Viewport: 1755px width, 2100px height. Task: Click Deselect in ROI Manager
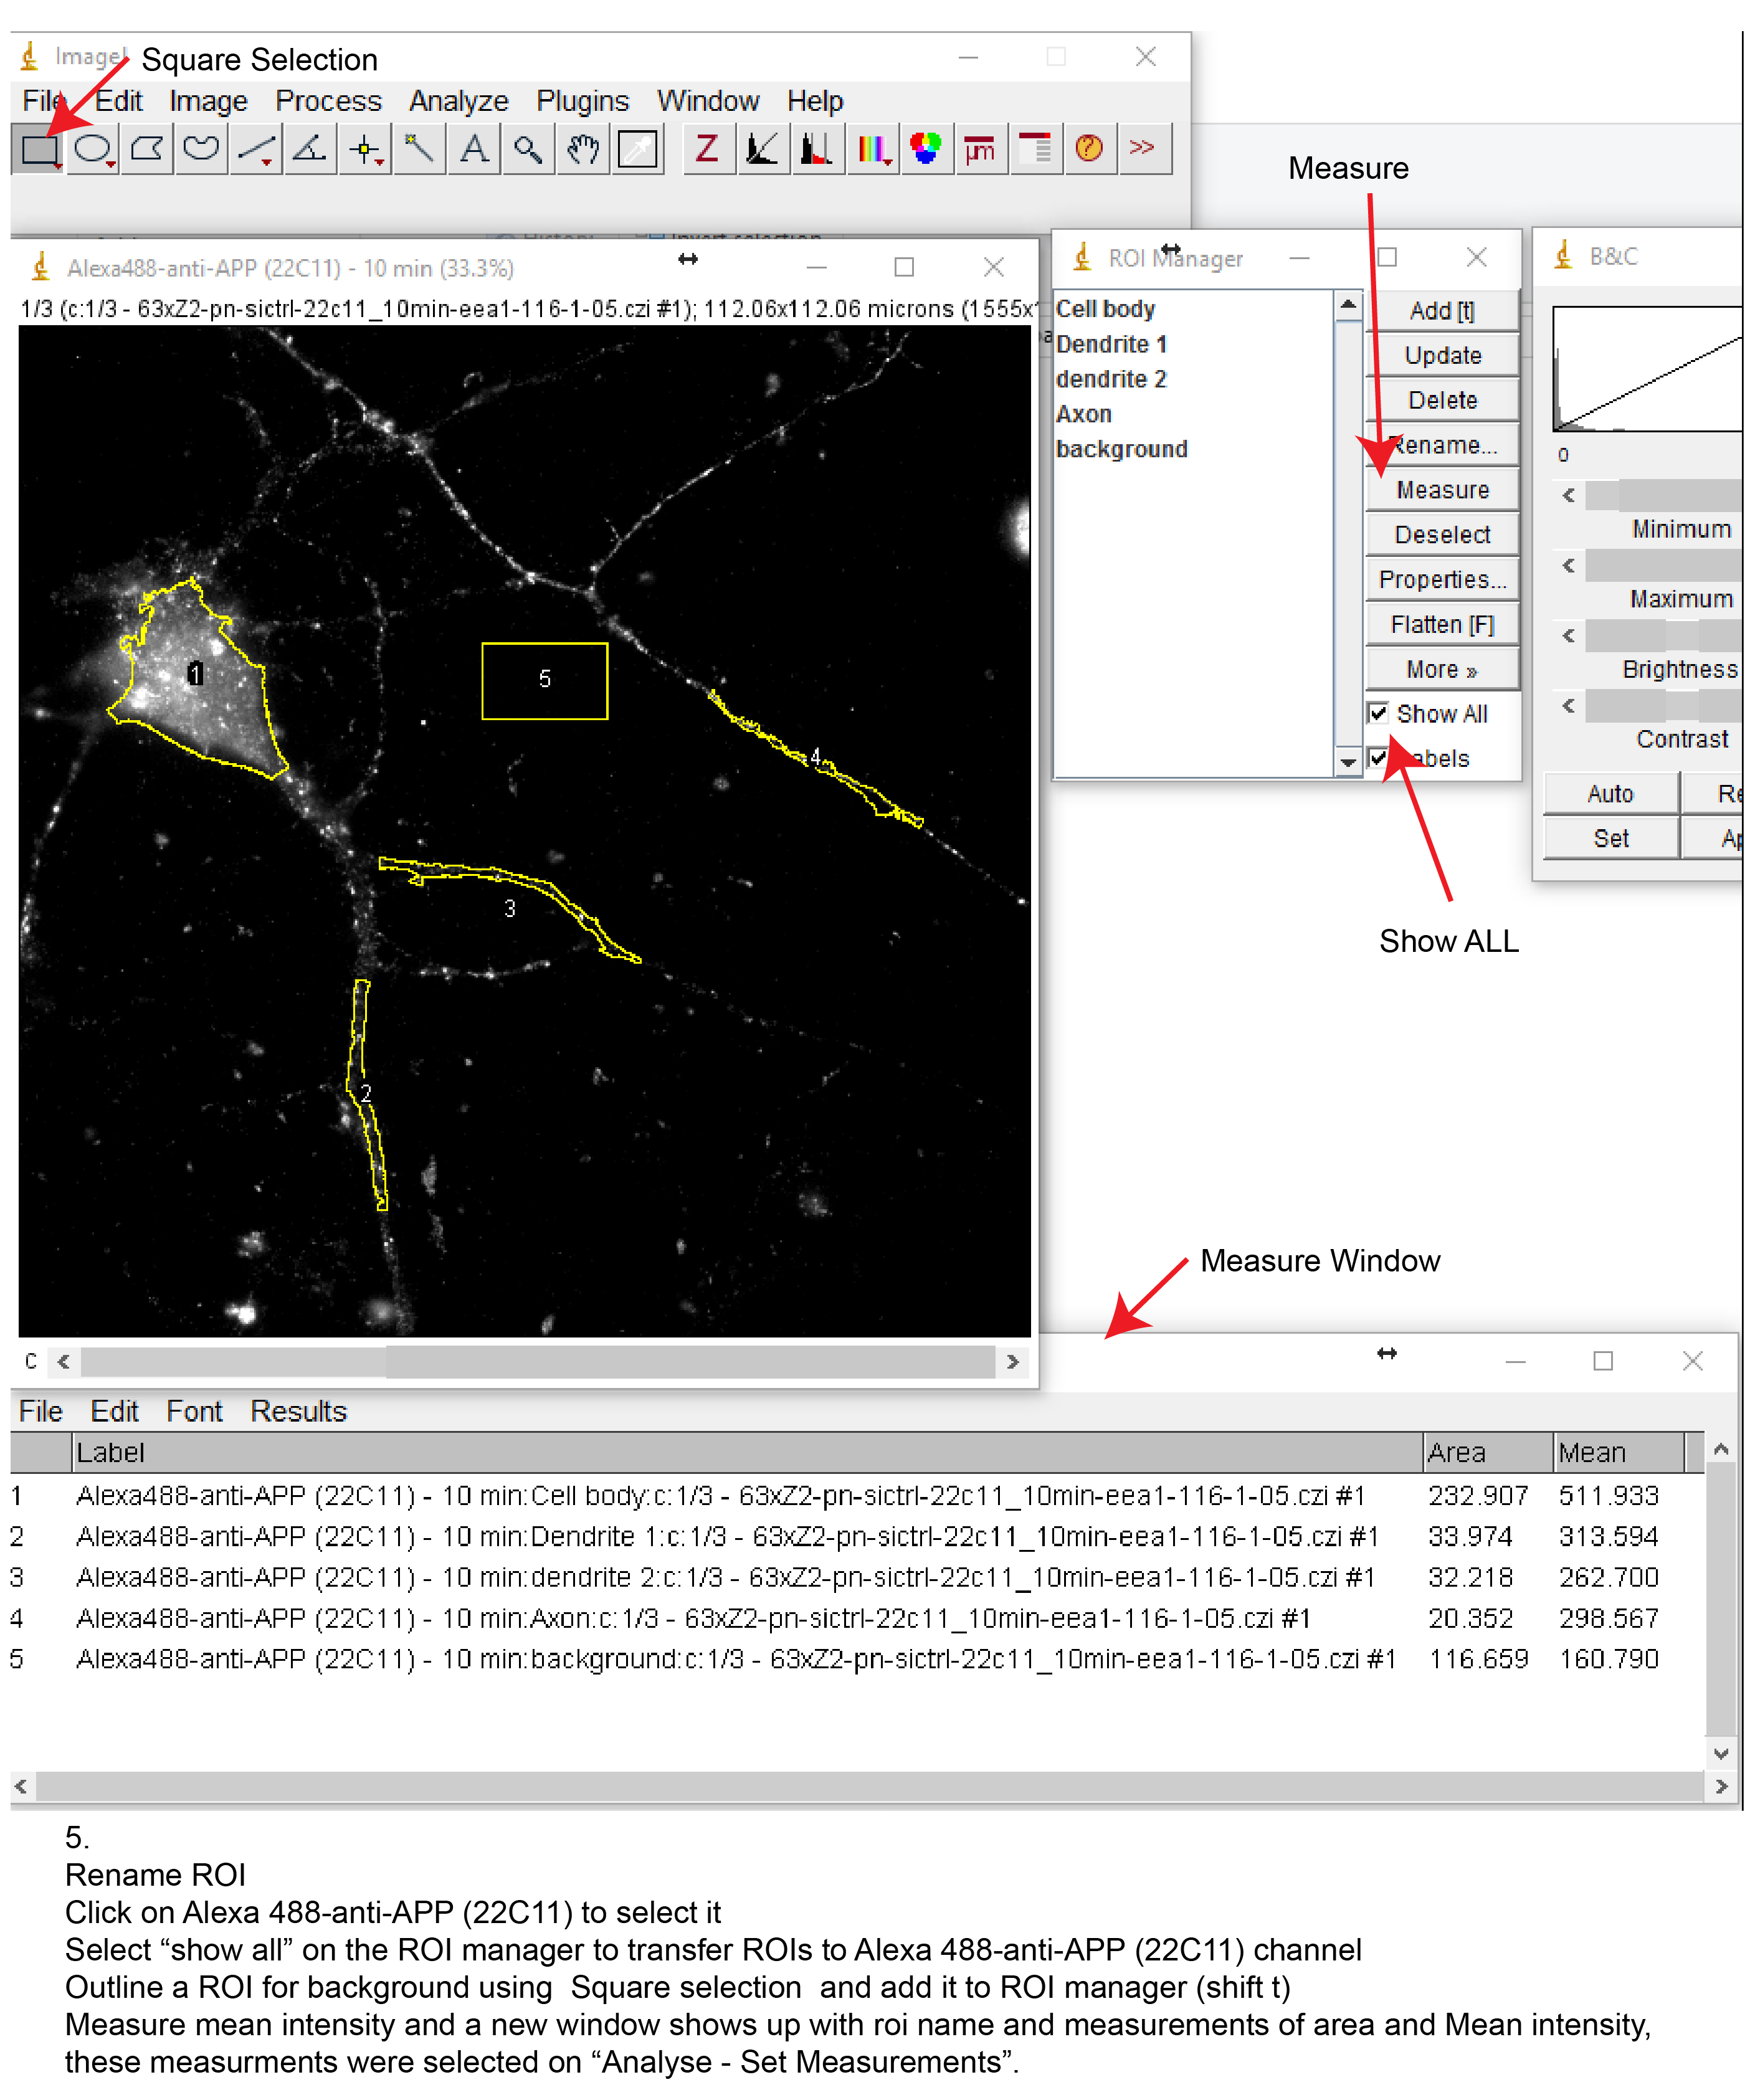tap(1442, 535)
